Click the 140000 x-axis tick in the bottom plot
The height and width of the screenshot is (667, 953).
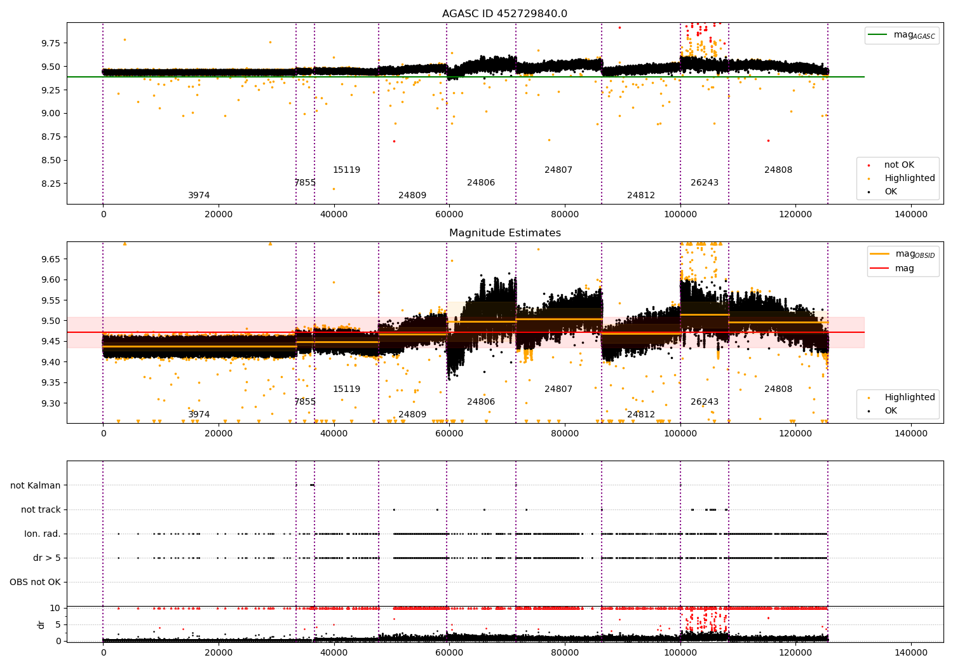pos(911,652)
